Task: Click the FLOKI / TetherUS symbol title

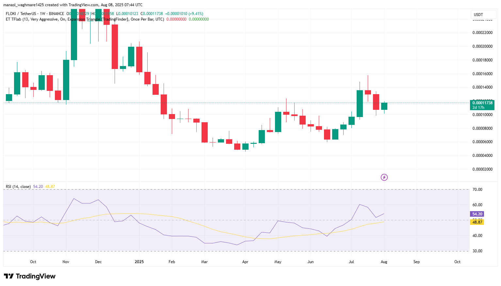Action: pyautogui.click(x=21, y=14)
